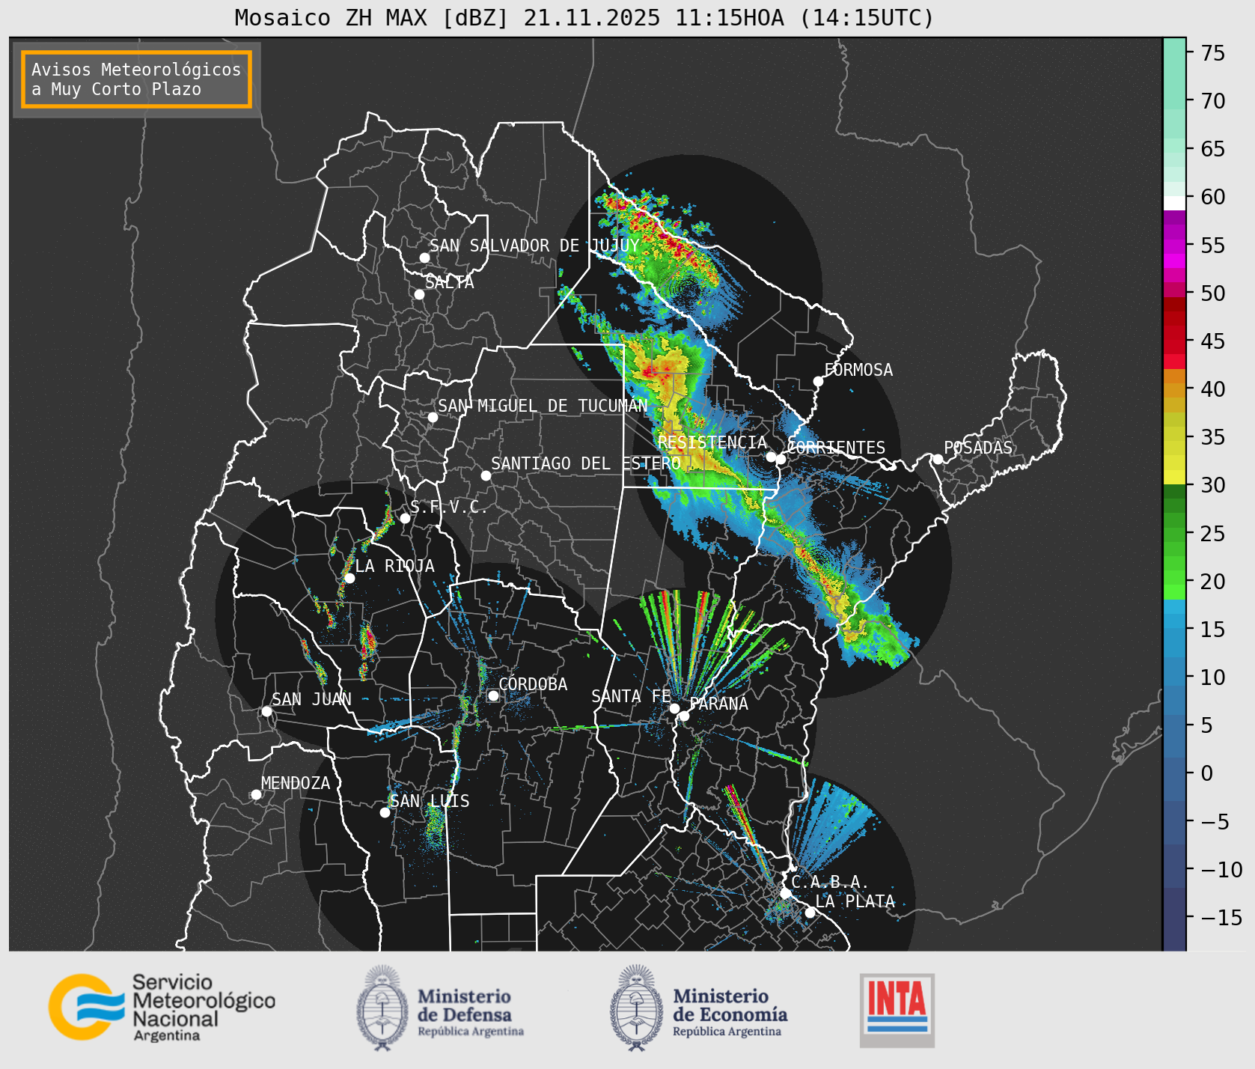Click the La Rioja city dot
The image size is (1255, 1069).
pyautogui.click(x=349, y=578)
